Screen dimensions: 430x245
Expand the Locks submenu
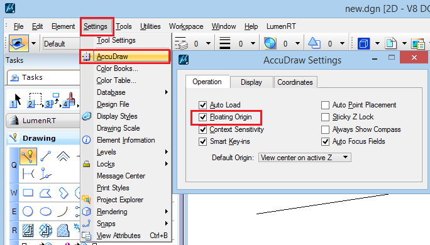click(x=166, y=164)
